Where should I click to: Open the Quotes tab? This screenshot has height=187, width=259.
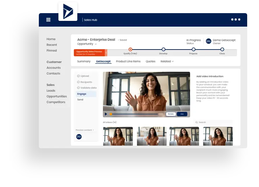[x=151, y=61]
